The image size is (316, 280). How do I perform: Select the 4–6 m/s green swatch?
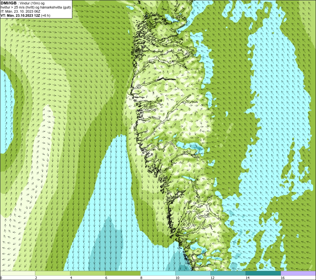88,273
